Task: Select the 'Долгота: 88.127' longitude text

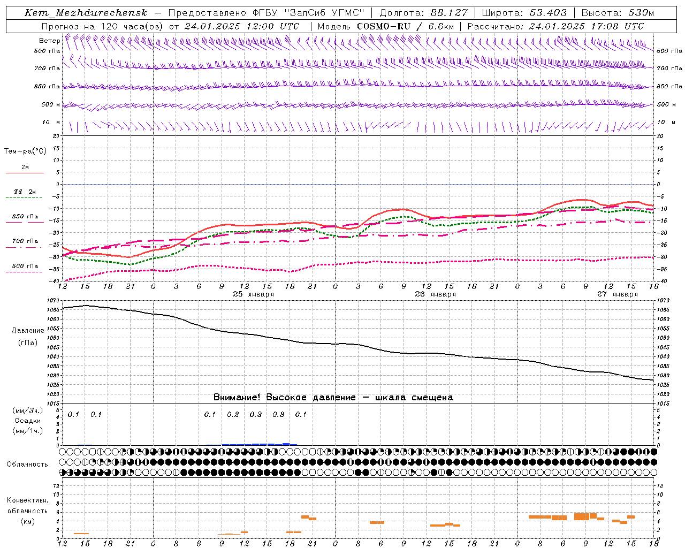Action: coord(424,13)
